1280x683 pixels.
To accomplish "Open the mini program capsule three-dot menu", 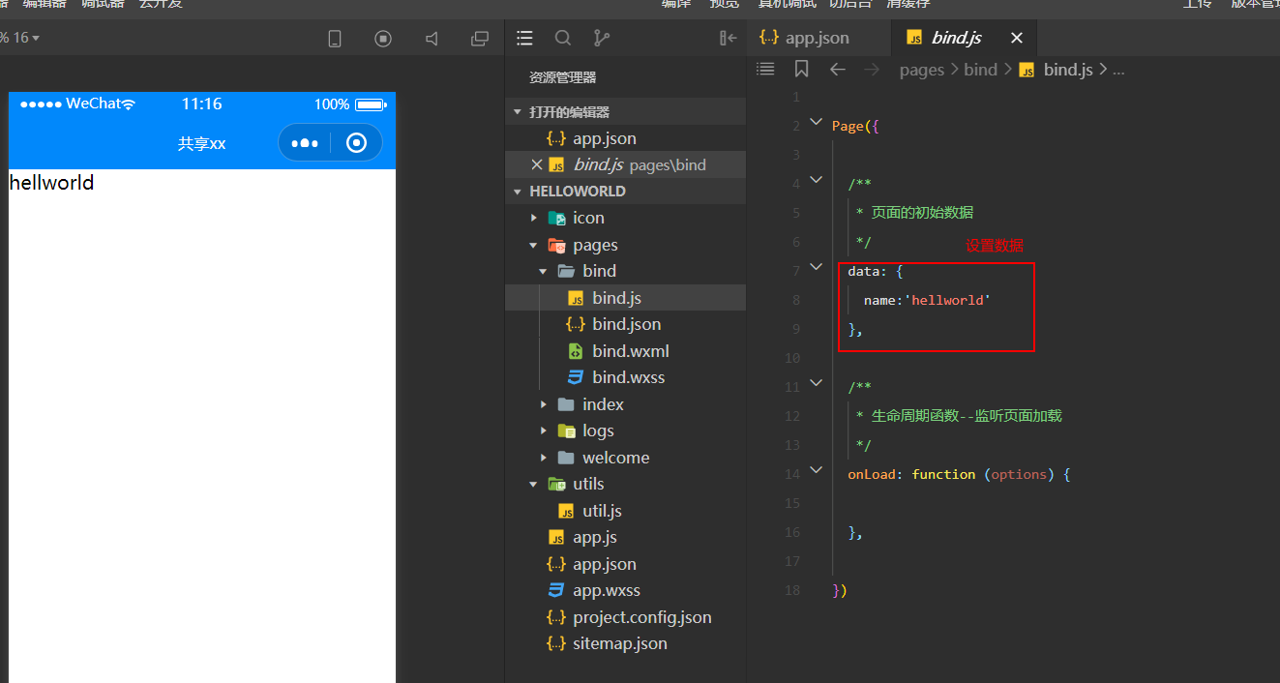I will click(305, 143).
